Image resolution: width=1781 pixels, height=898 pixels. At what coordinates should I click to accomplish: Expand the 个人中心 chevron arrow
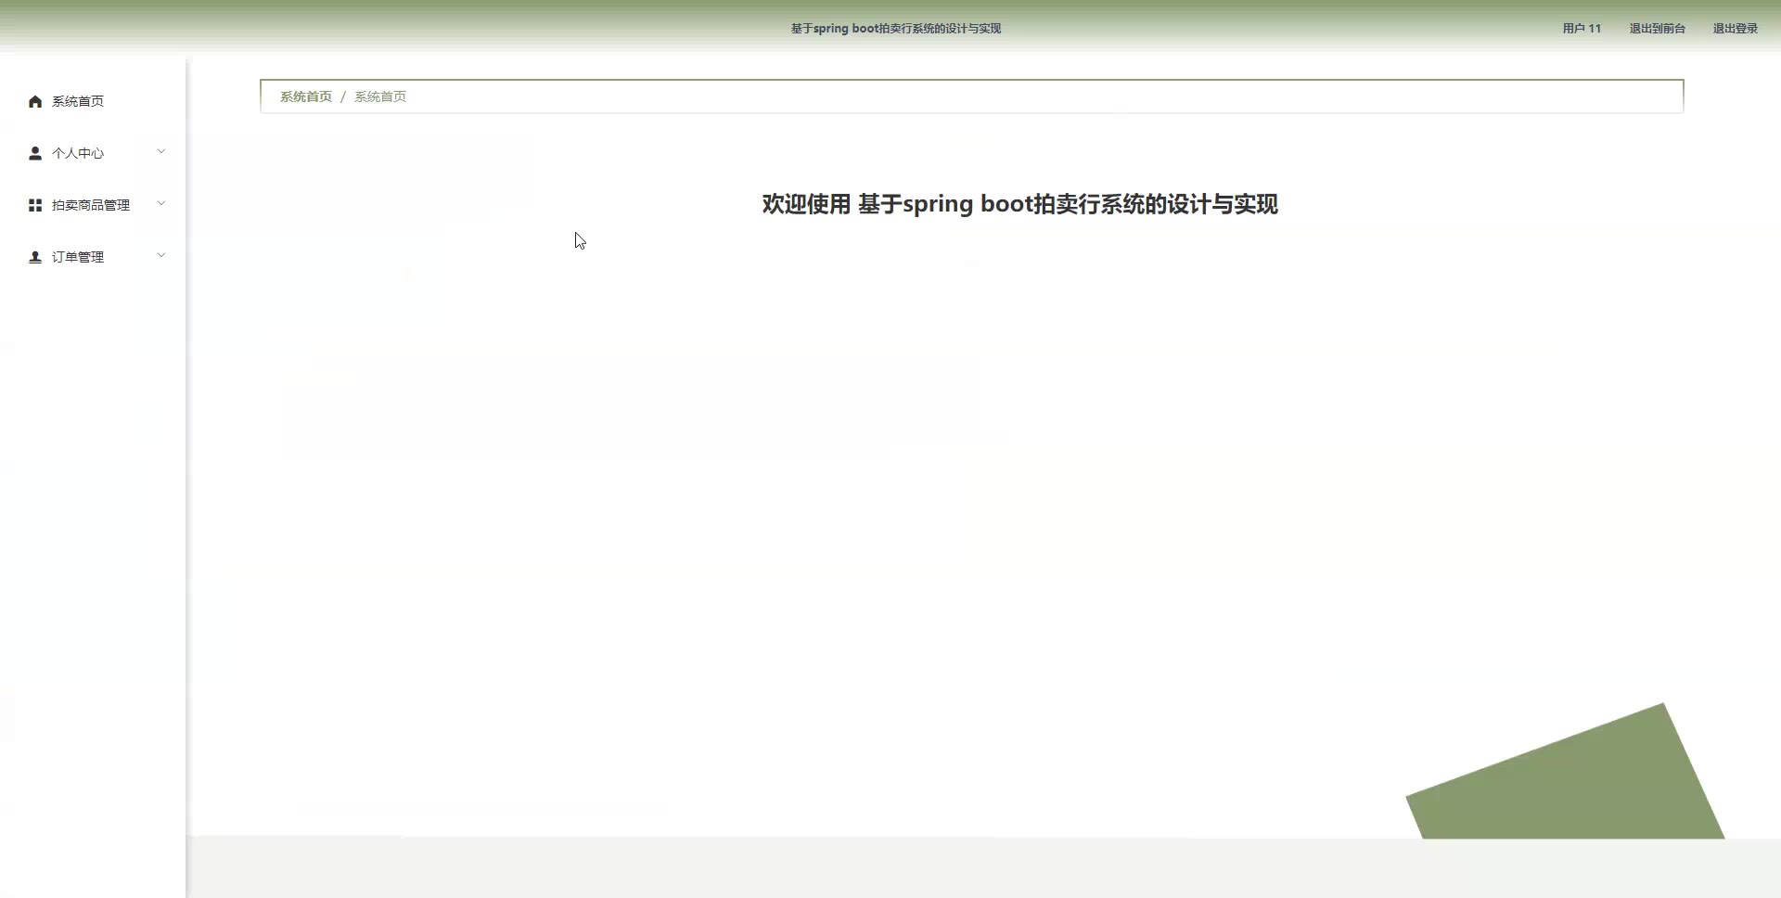coord(161,152)
